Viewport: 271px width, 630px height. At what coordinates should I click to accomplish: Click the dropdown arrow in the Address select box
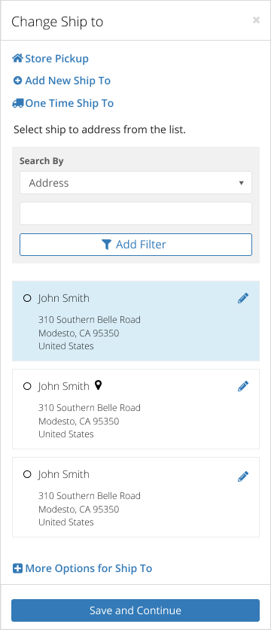click(241, 183)
